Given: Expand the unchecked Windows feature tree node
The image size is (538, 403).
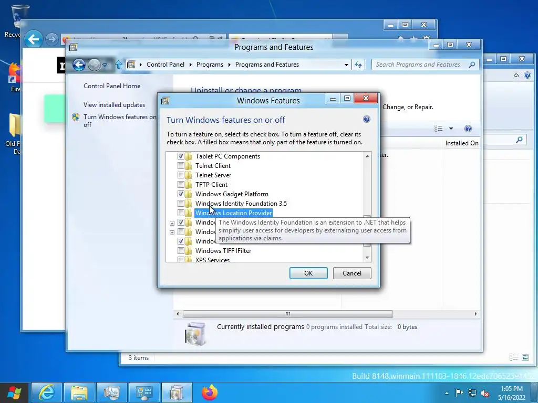Looking at the screenshot, I should (172, 232).
